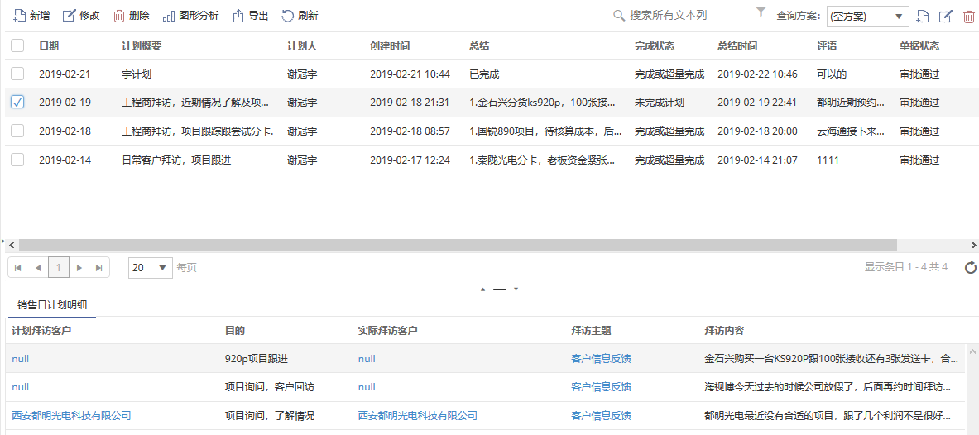
Task: Sort by the 日期 column header
Action: [49, 46]
